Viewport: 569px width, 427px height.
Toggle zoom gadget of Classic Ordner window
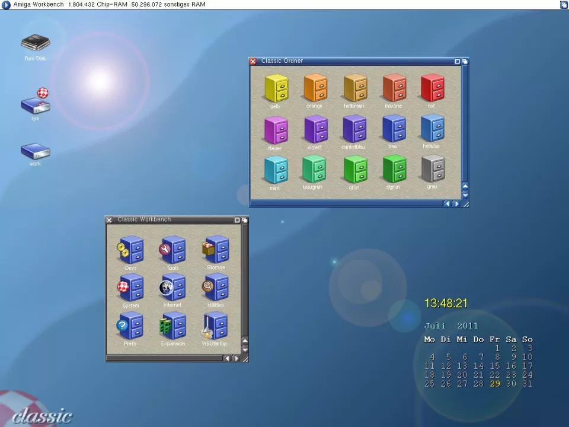[458, 61]
